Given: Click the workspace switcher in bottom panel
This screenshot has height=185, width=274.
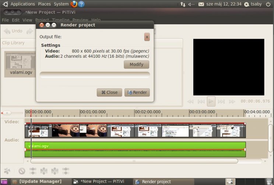Looking at the screenshot, I should coord(230,182).
